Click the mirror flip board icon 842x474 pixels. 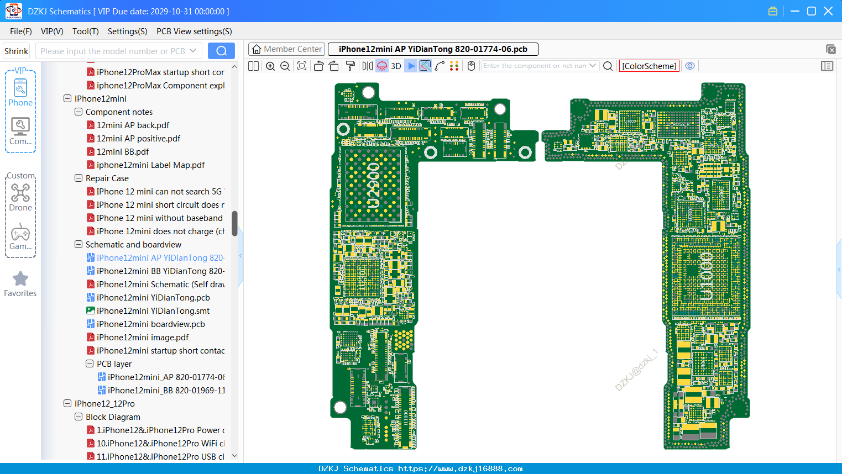(367, 66)
